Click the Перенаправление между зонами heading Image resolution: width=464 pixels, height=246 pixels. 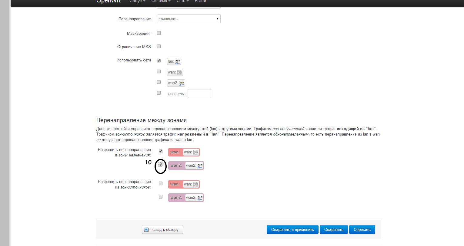(142, 120)
